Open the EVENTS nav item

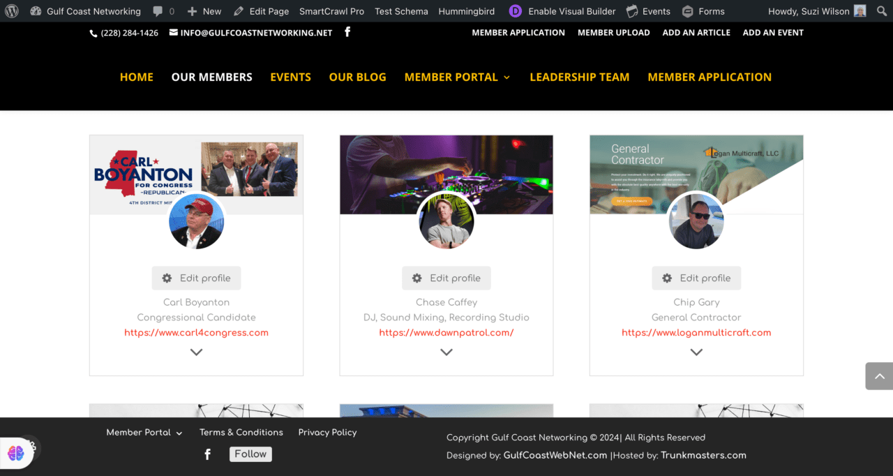[x=291, y=77]
